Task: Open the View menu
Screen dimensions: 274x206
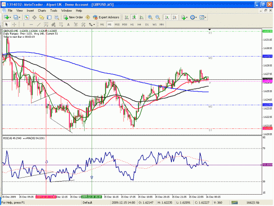Action: click(20, 11)
